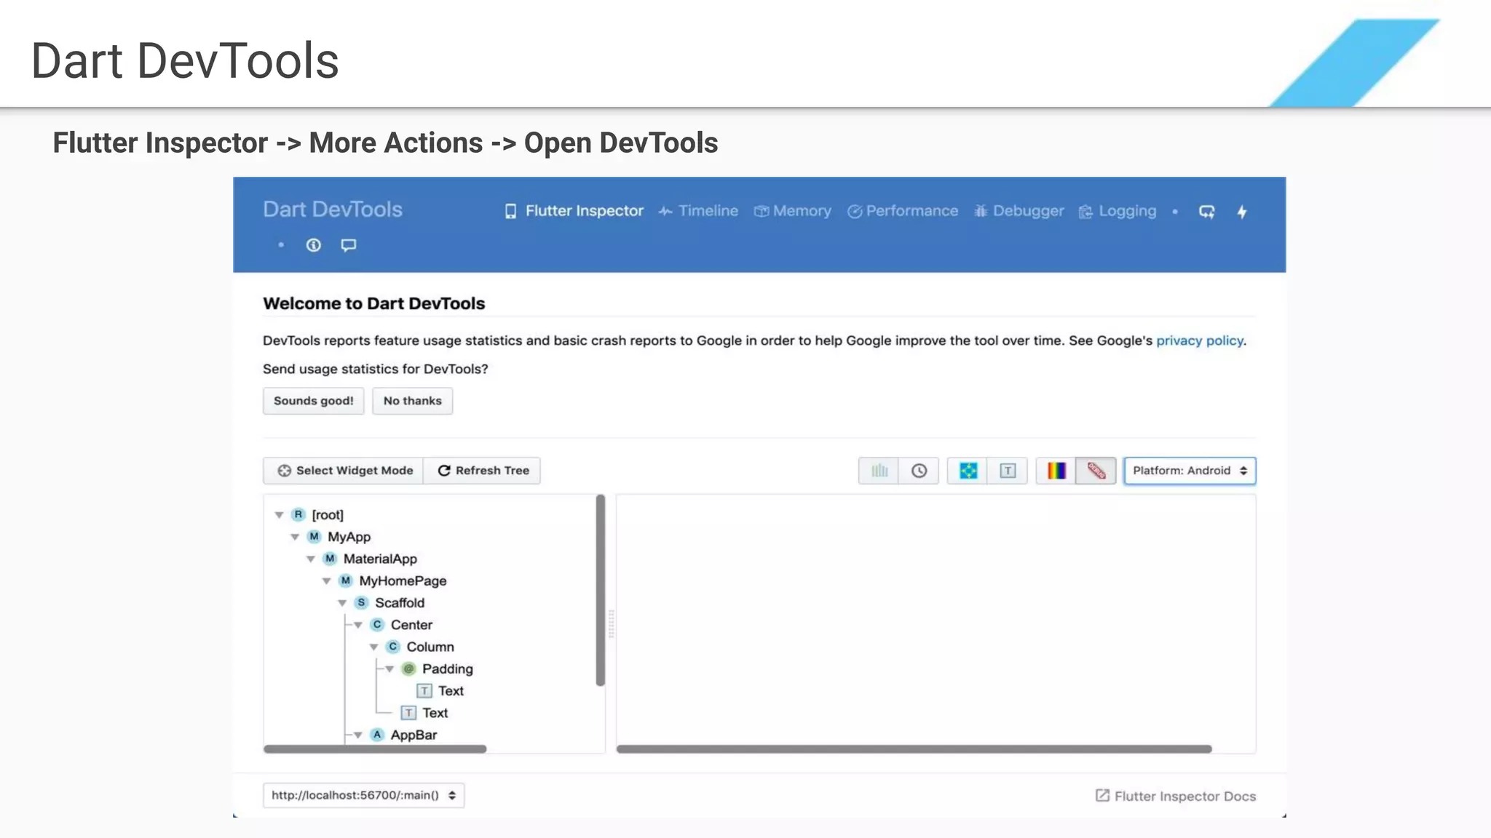Image resolution: width=1491 pixels, height=838 pixels.
Task: Collapse the Scaffold tree node
Action: 342,603
